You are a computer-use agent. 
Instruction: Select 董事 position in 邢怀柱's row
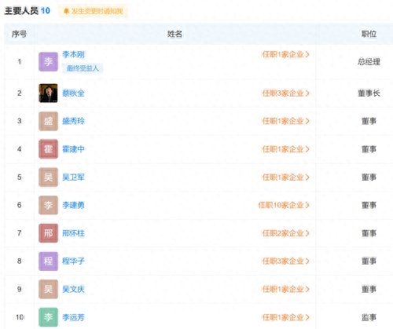369,233
